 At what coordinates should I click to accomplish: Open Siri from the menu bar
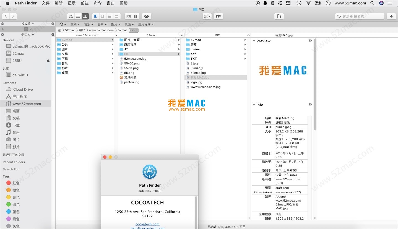(x=381, y=3)
